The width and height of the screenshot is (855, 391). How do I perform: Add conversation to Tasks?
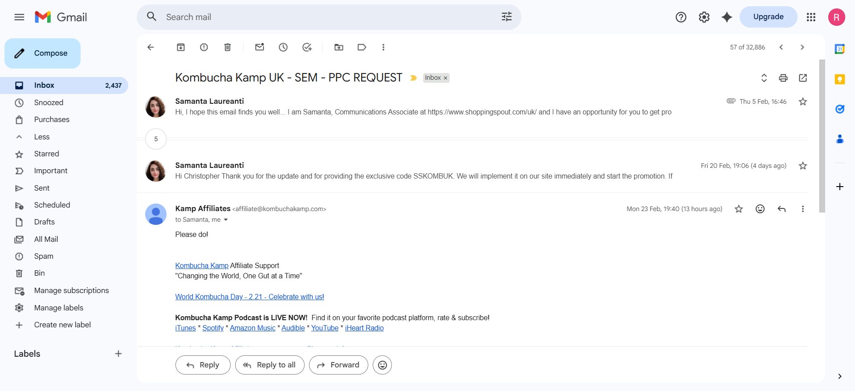coord(307,47)
